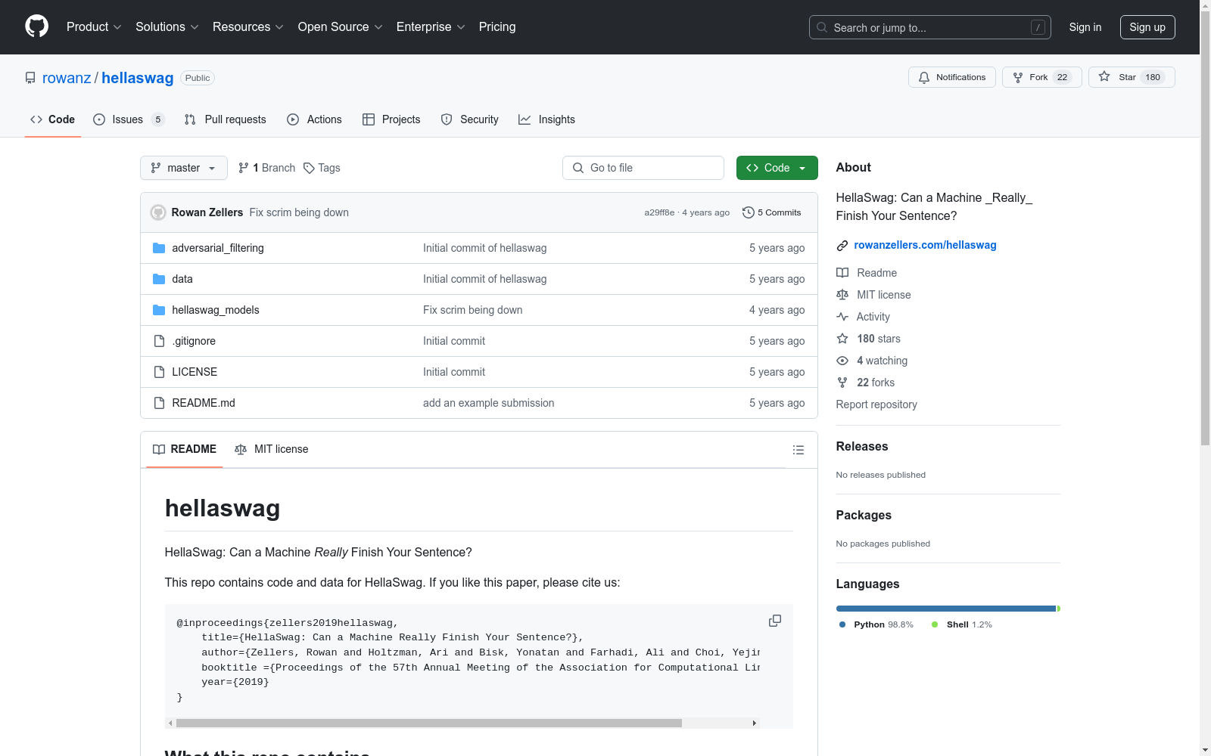Select the Code tab

[x=53, y=119]
